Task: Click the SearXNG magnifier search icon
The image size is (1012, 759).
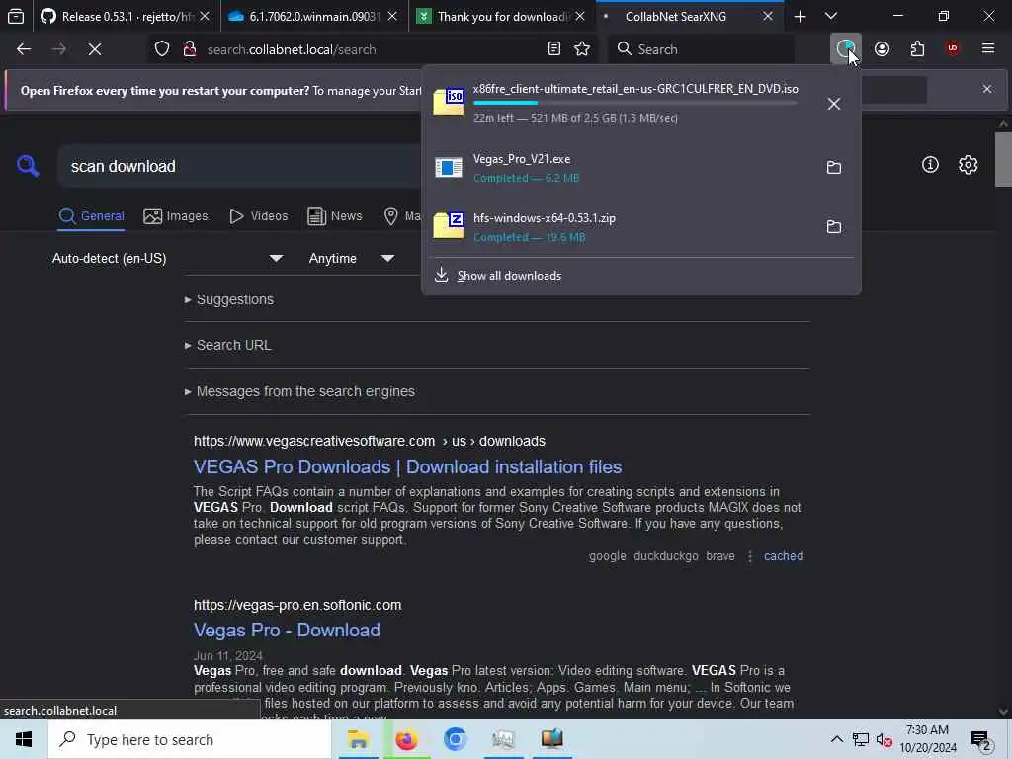Action: [x=28, y=166]
